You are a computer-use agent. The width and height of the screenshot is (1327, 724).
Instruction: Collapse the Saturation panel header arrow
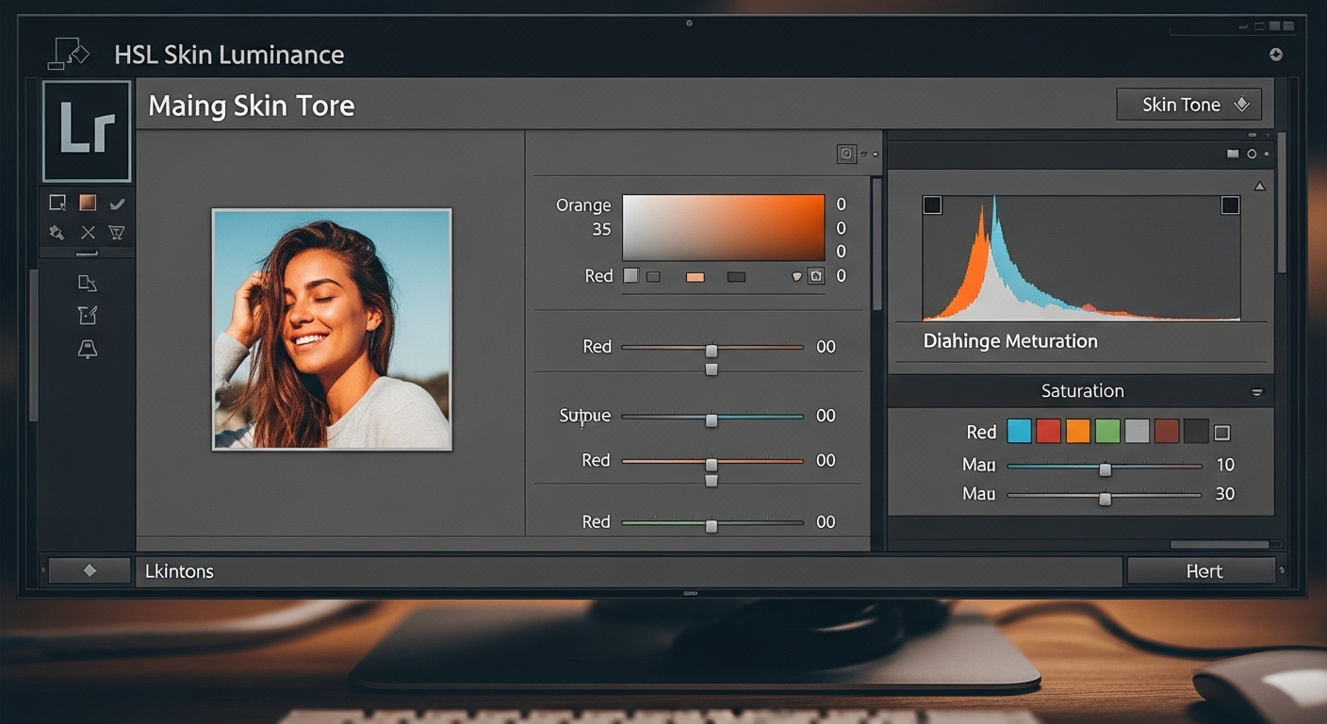(x=1256, y=392)
